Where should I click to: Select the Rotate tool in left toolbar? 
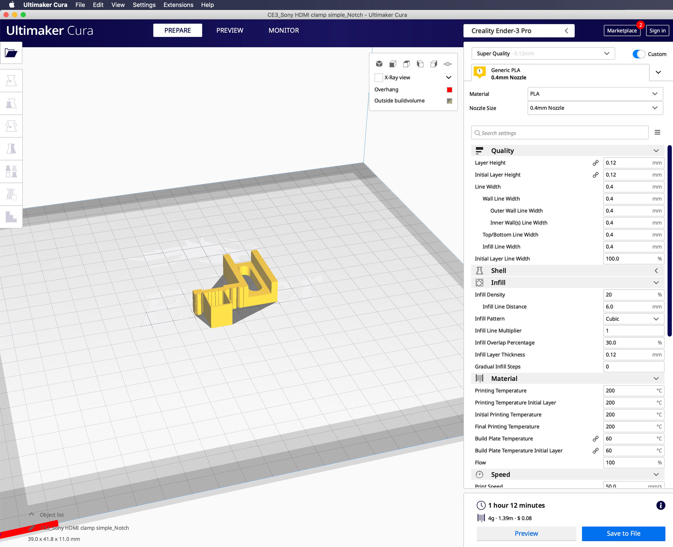click(x=11, y=126)
